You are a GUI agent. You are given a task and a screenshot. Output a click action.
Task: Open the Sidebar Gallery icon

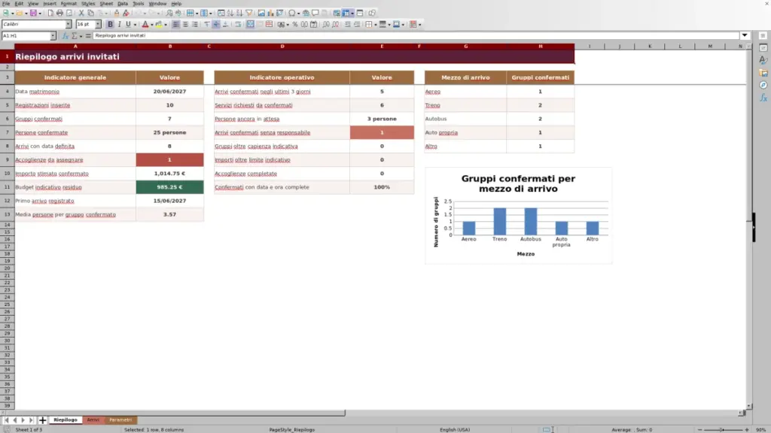coord(763,73)
